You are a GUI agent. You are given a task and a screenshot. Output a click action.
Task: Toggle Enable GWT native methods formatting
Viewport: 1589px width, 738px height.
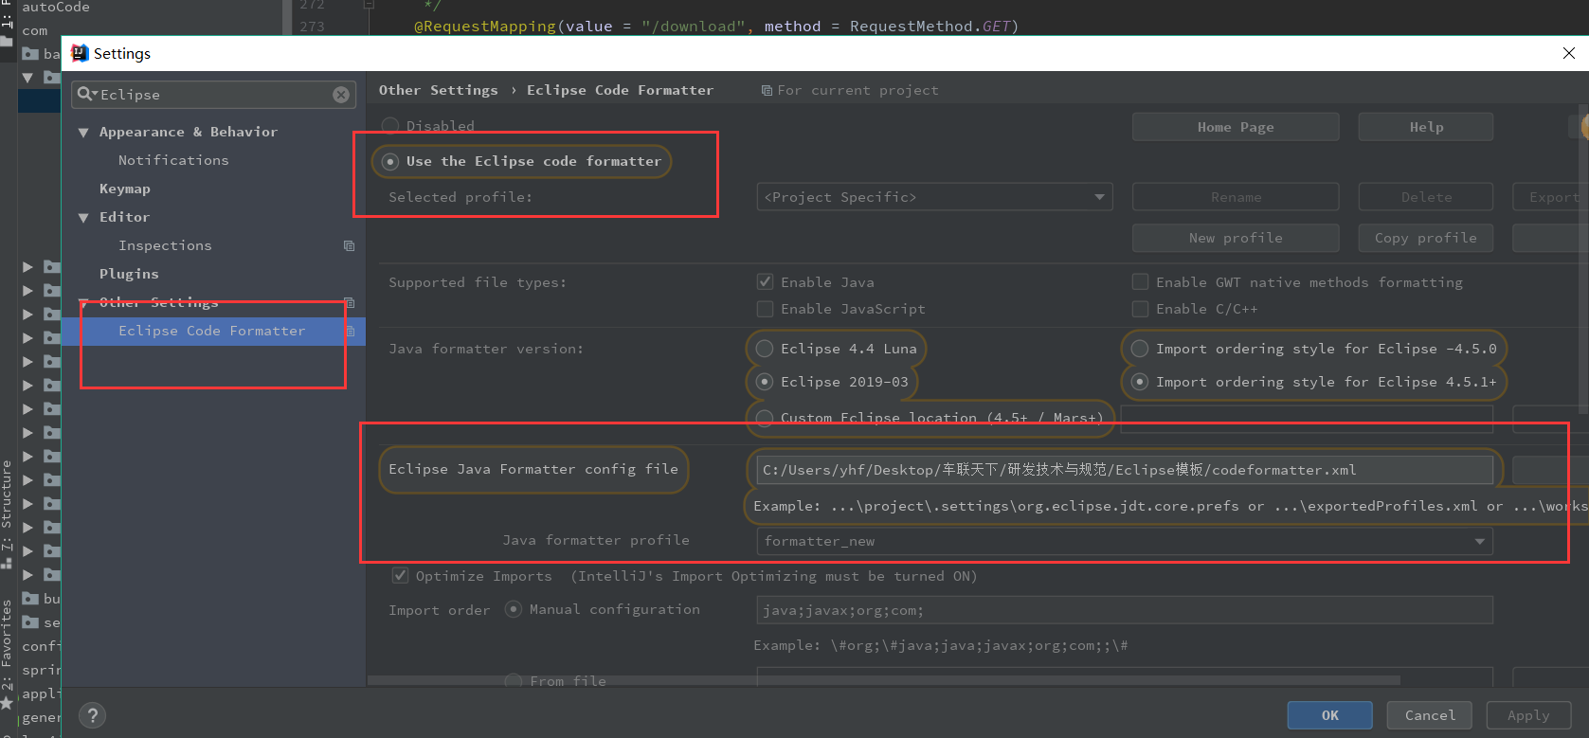click(x=1141, y=282)
